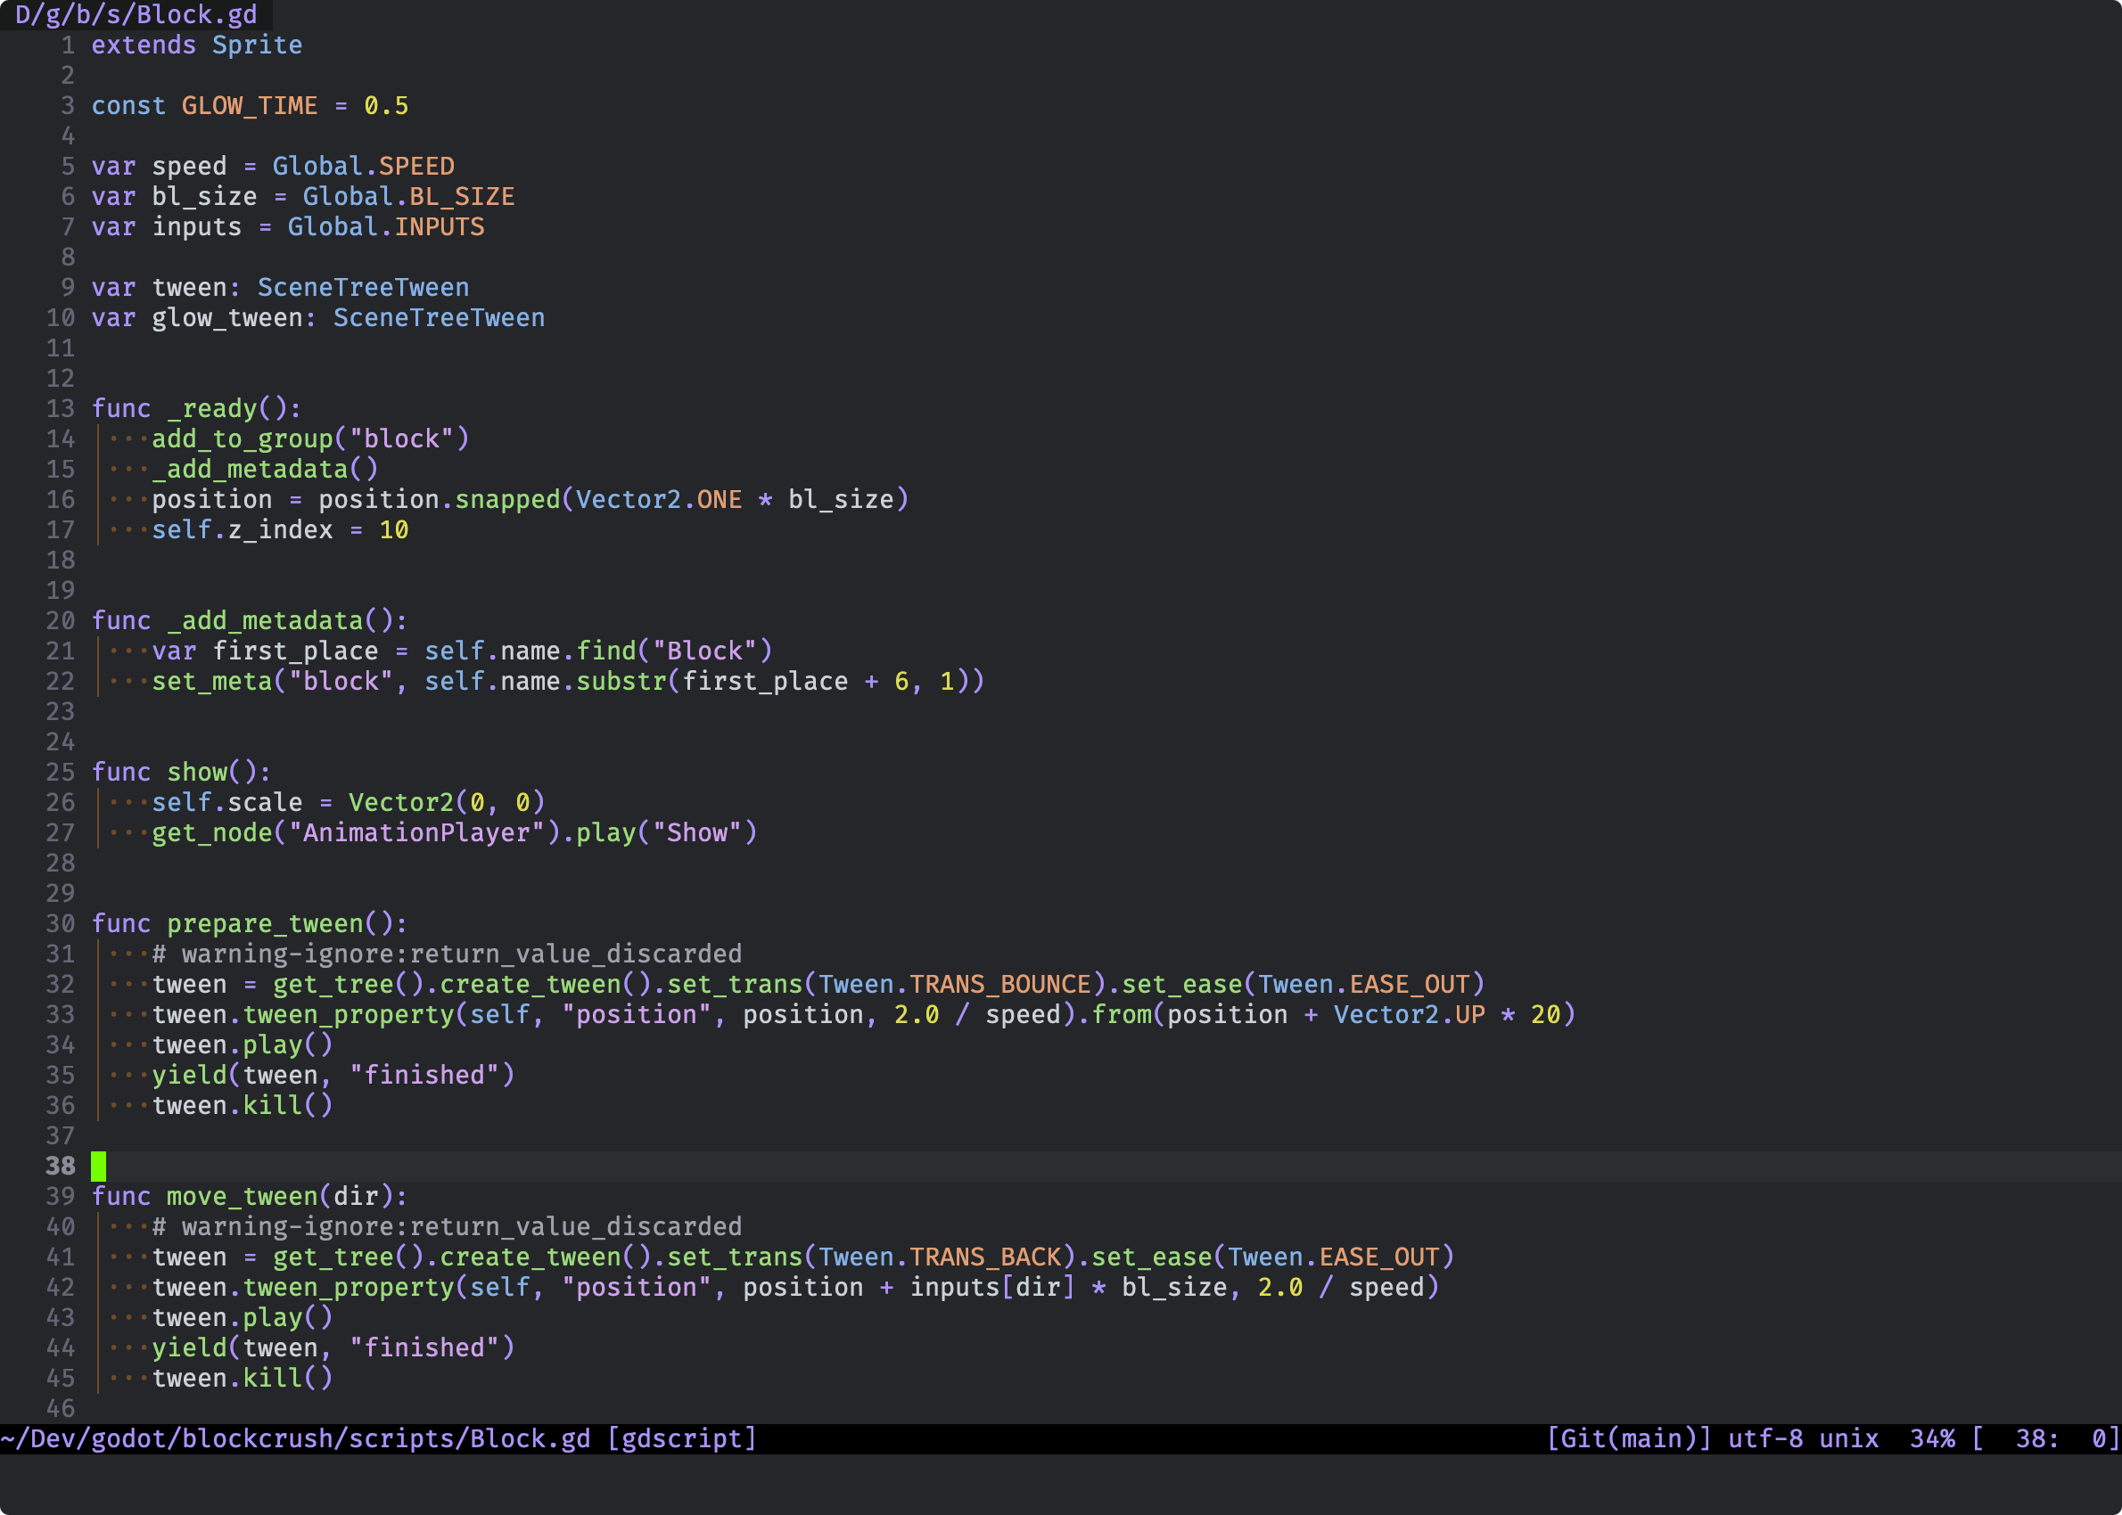Screen dimensions: 2122x1515
Task: Click 'tween.kill()' on line 45
Action: pyautogui.click(x=243, y=1379)
